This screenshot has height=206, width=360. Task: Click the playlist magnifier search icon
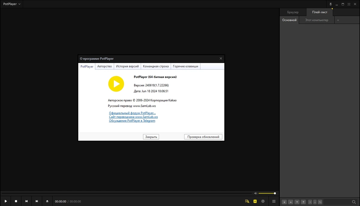click(x=354, y=202)
